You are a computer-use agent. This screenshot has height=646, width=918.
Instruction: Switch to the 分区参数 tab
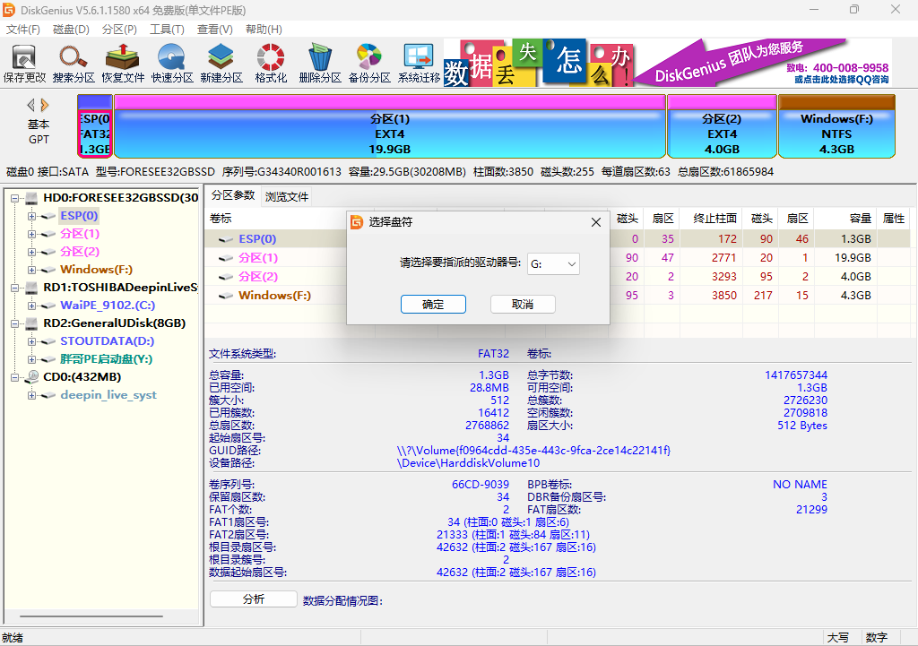(233, 195)
